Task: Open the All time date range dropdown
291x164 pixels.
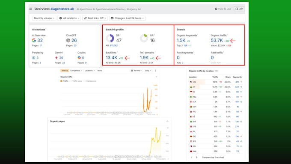Action: click(137, 71)
